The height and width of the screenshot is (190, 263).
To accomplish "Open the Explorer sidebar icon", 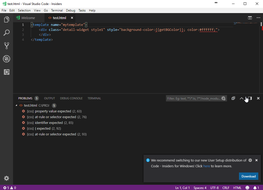I will click(7, 19).
